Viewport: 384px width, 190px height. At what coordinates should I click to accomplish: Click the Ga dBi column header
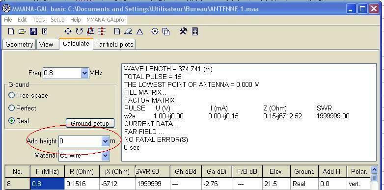pyautogui.click(x=217, y=171)
